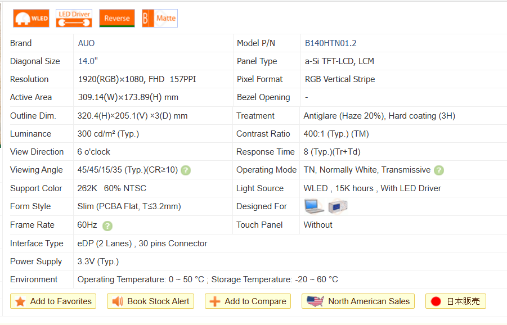Click the Japan sales button with red circle

click(x=456, y=301)
